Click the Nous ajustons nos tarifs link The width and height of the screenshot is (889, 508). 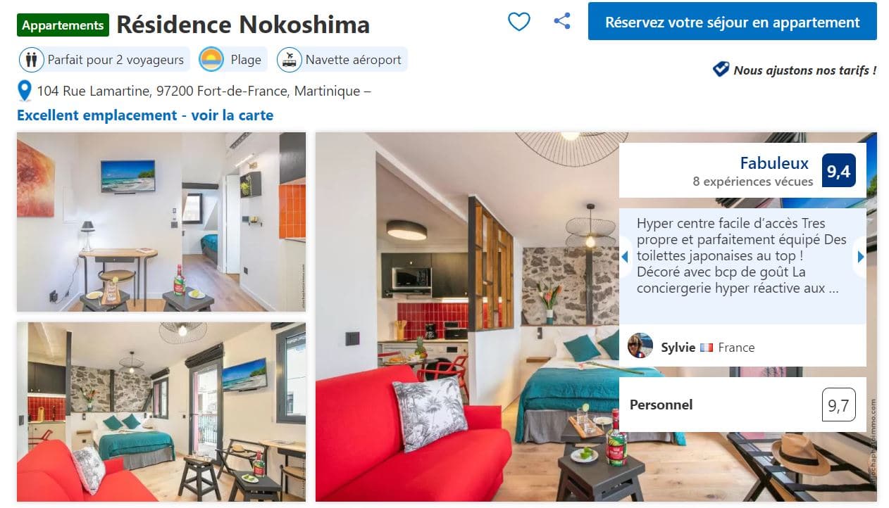(804, 70)
